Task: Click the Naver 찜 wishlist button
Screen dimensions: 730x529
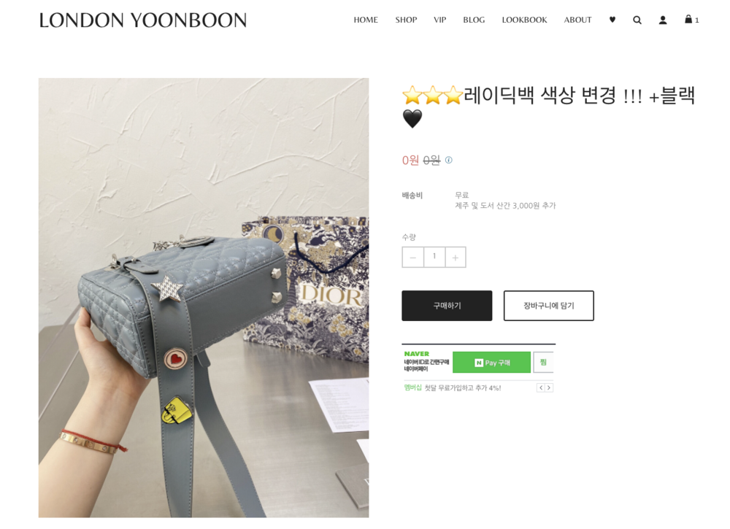Action: [x=543, y=362]
